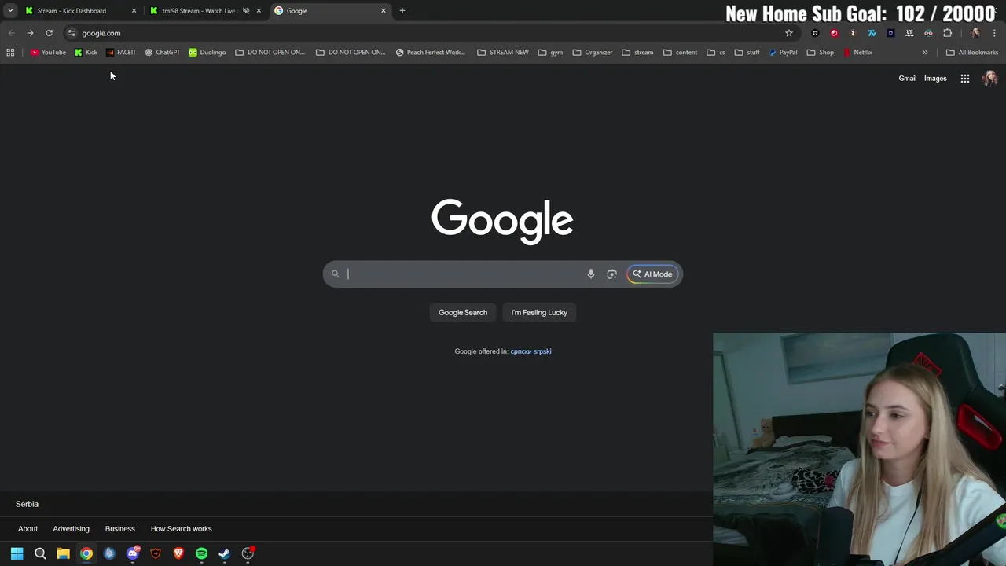Open the Extensions puzzle icon

[x=948, y=33]
